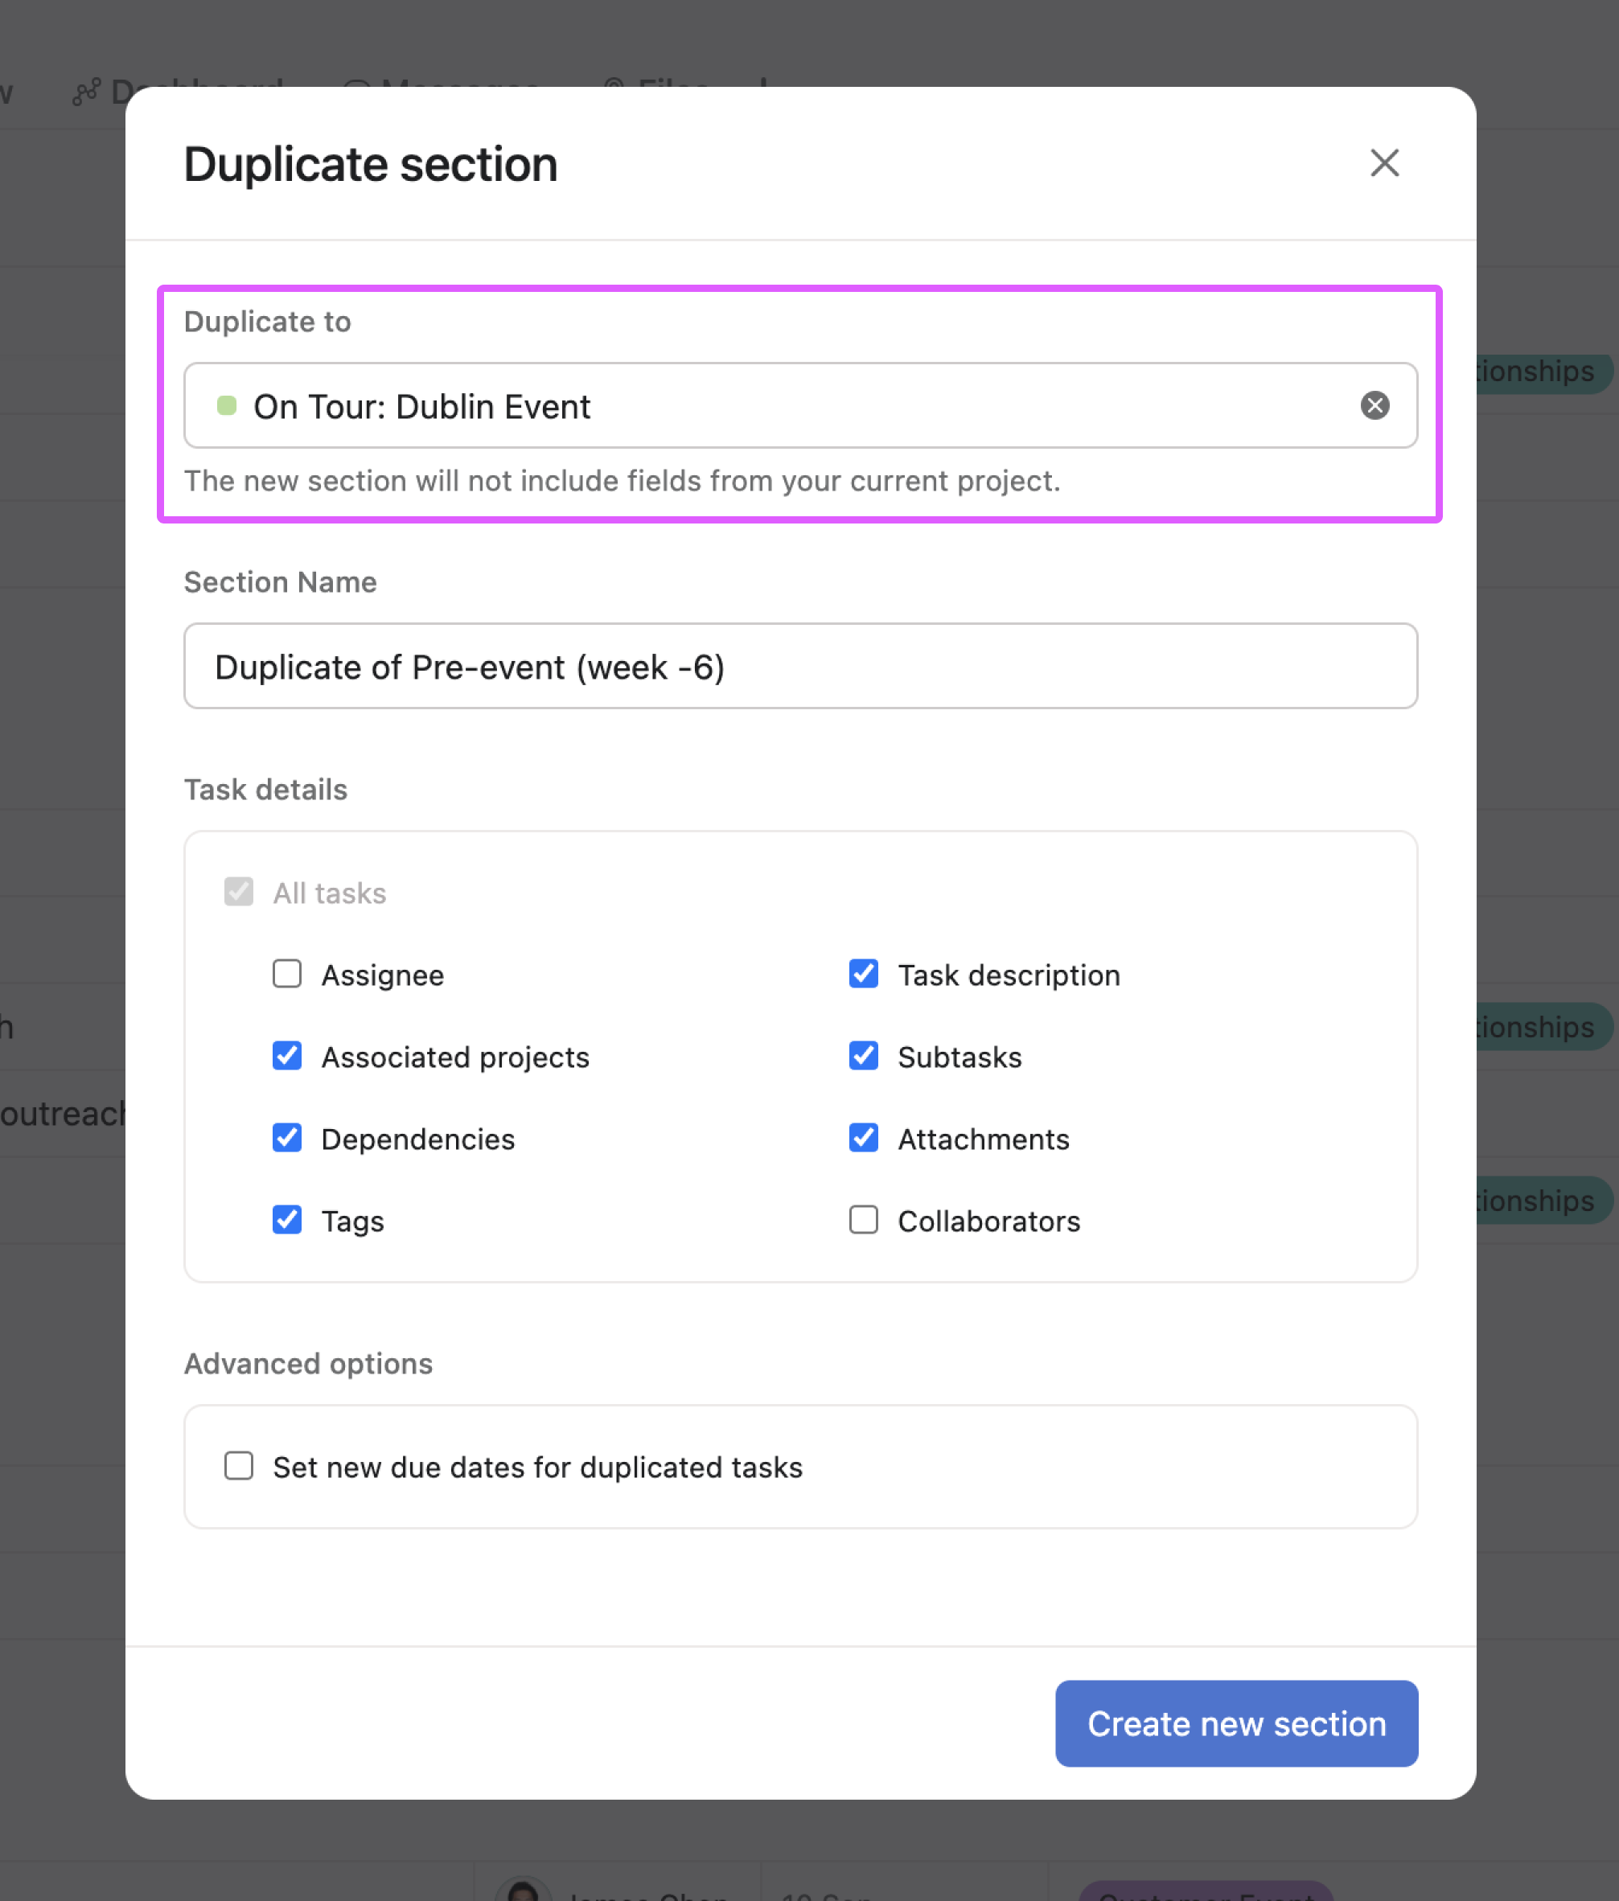This screenshot has width=1619, height=1901.
Task: Click the Duplicate section title
Action: click(370, 165)
